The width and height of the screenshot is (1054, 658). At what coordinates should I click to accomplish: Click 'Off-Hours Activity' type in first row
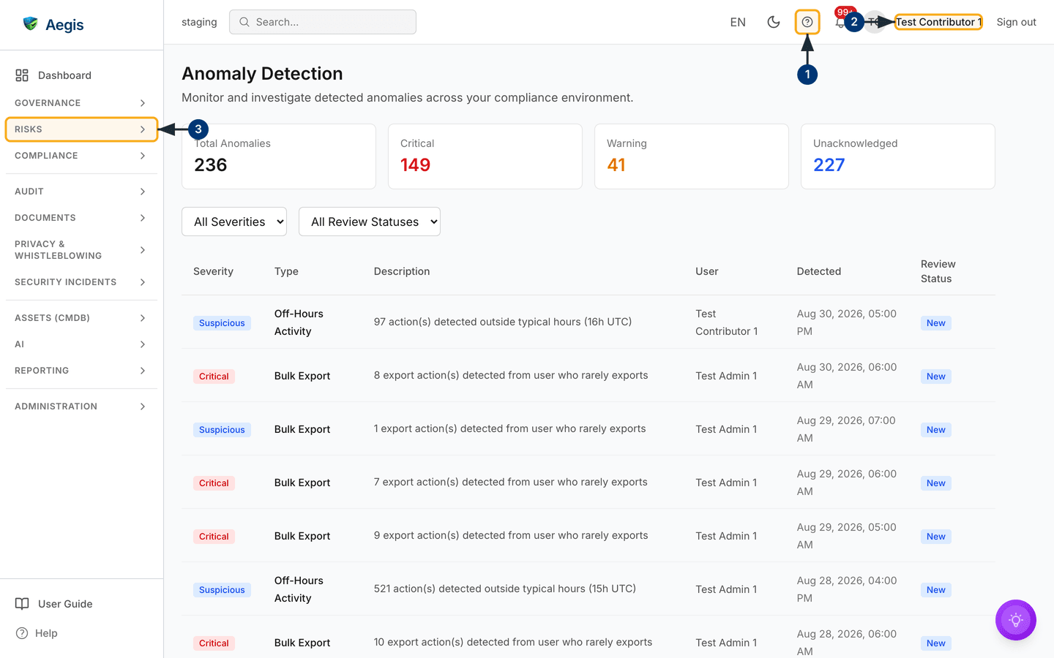coord(299,322)
